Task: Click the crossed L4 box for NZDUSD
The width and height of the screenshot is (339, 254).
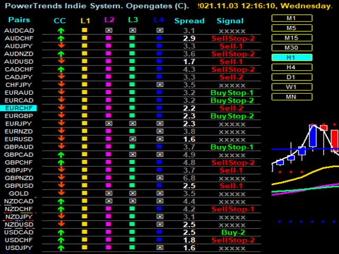Action: pyautogui.click(x=160, y=224)
